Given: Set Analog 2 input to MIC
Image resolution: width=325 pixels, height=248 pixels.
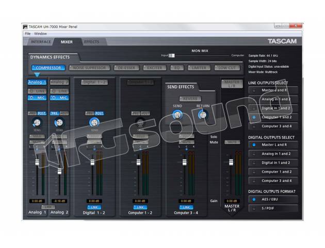Looking at the screenshot, I should click(x=59, y=98).
